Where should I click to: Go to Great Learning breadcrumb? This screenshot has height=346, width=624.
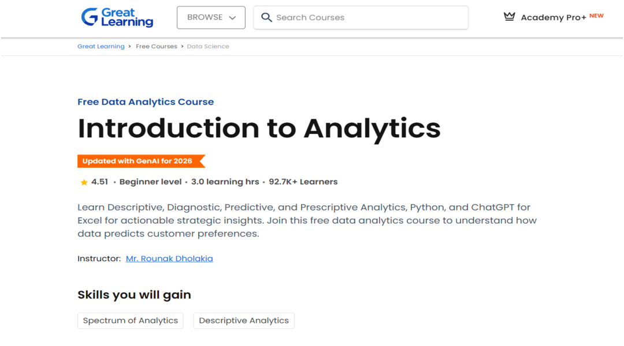101,46
